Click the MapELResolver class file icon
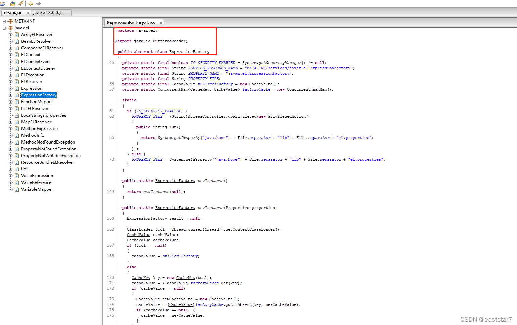Viewport: 517px width, 325px height. [x=17, y=122]
